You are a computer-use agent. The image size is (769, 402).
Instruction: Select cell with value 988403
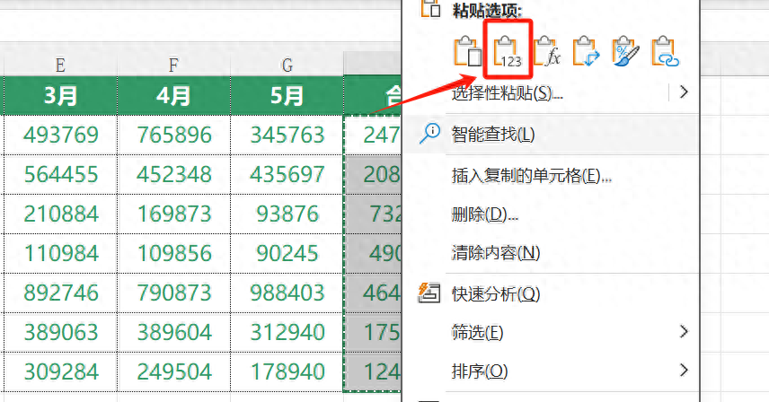[x=287, y=293]
